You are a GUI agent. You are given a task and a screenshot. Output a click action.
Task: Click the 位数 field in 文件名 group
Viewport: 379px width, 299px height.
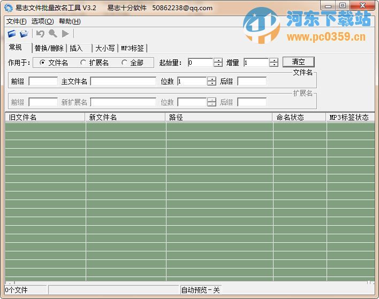pyautogui.click(x=192, y=81)
